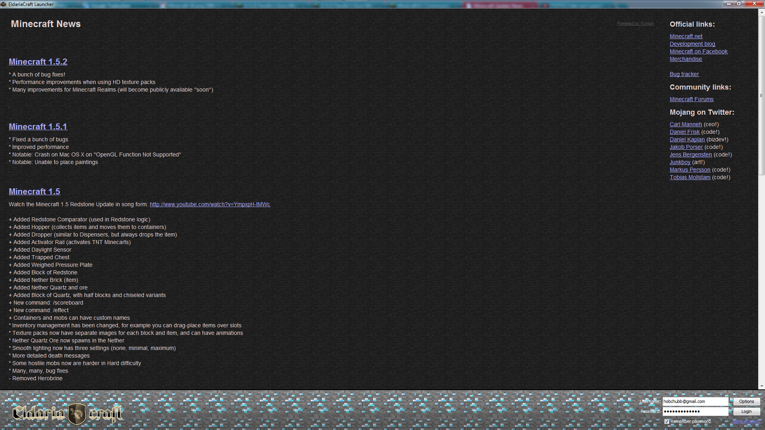Open Carl Manneh's Twitter link
This screenshot has height=430, width=765.
click(x=686, y=124)
